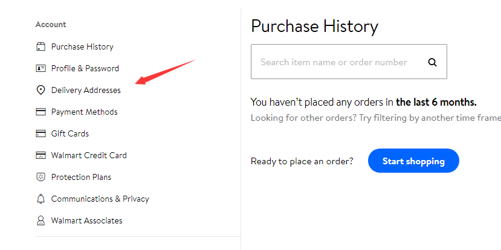501x250 pixels.
Task: Click the Walmart Credit Card icon
Action: click(x=40, y=155)
